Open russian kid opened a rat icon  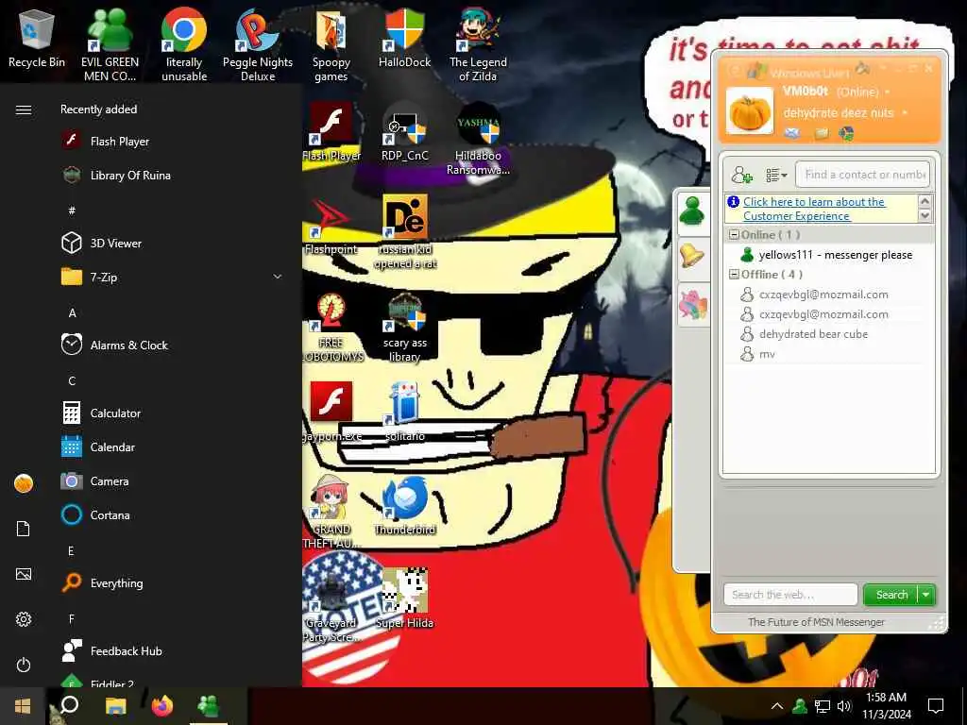coord(404,232)
